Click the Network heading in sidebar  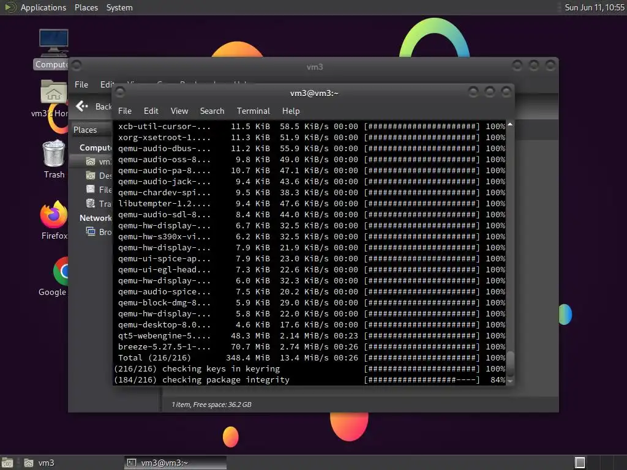(96, 218)
